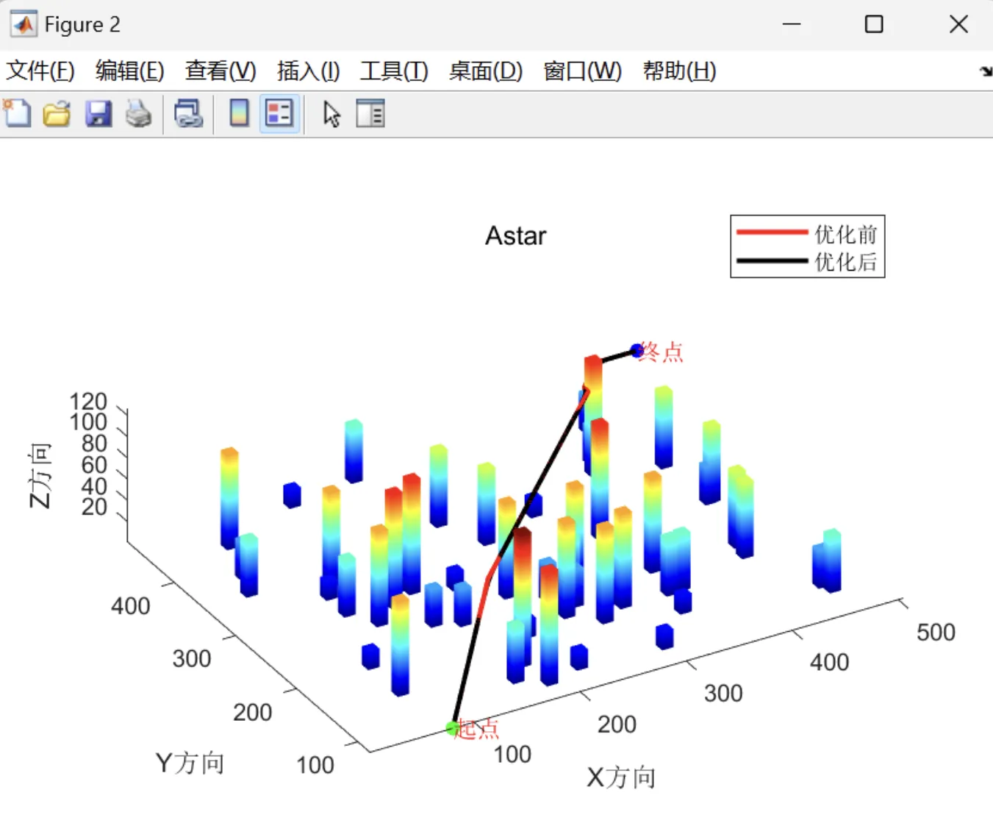Click the MATLAB icon in title bar
The width and height of the screenshot is (993, 815).
pyautogui.click(x=24, y=24)
